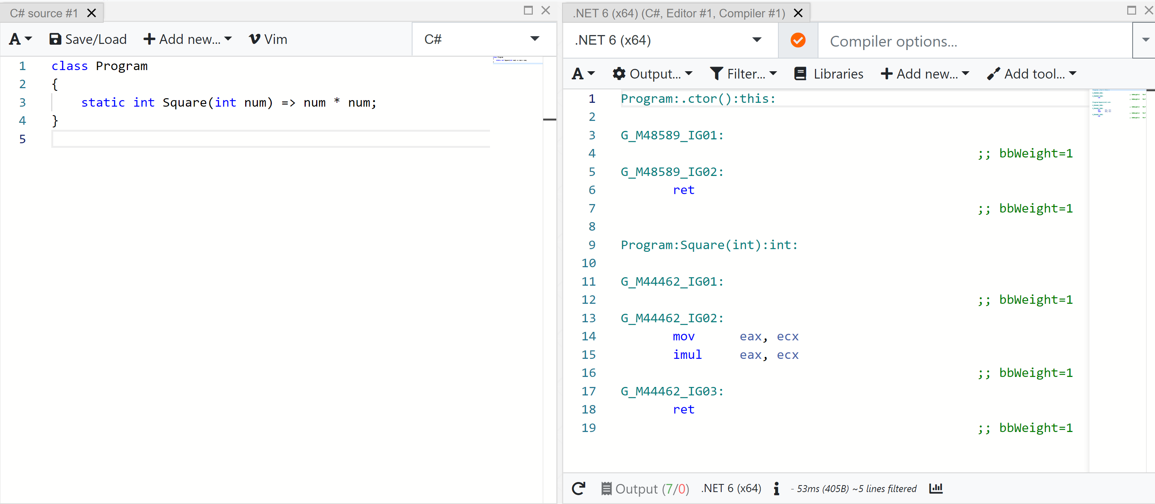Click the compilation status check icon
This screenshot has width=1155, height=504.
(798, 40)
